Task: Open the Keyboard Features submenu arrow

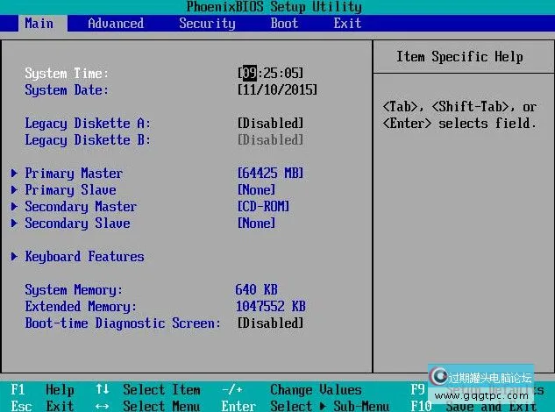Action: (15, 257)
